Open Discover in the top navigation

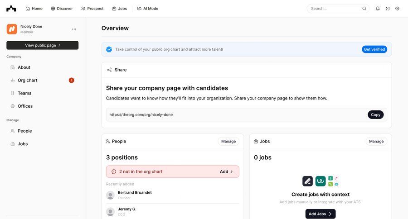[62, 9]
